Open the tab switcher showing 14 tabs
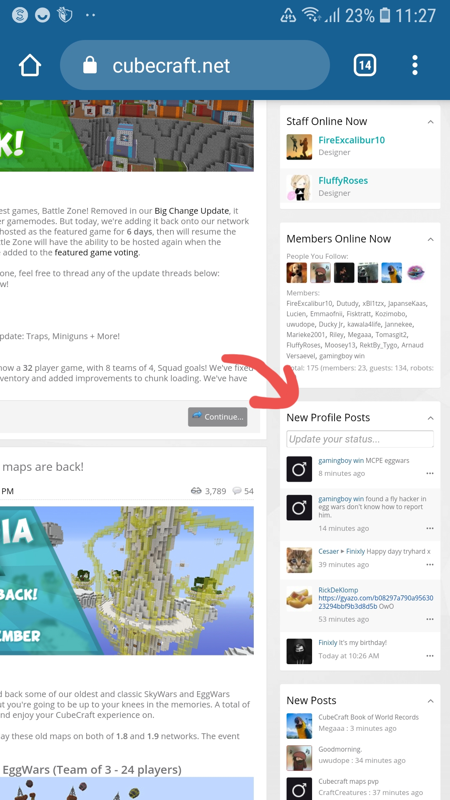The width and height of the screenshot is (450, 800). 365,65
